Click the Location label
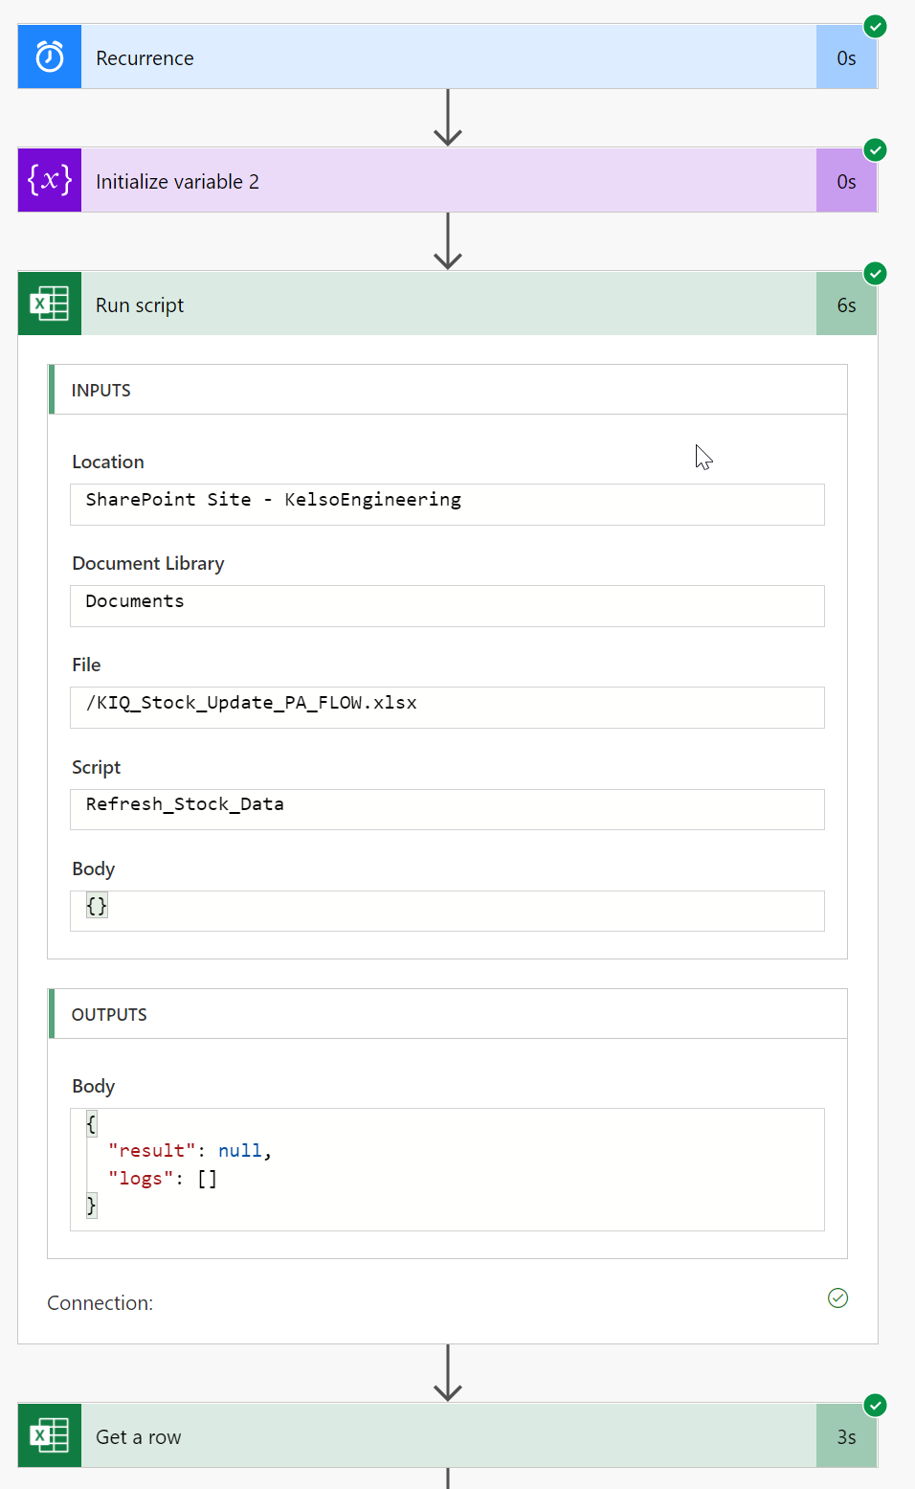This screenshot has width=915, height=1489. click(108, 462)
